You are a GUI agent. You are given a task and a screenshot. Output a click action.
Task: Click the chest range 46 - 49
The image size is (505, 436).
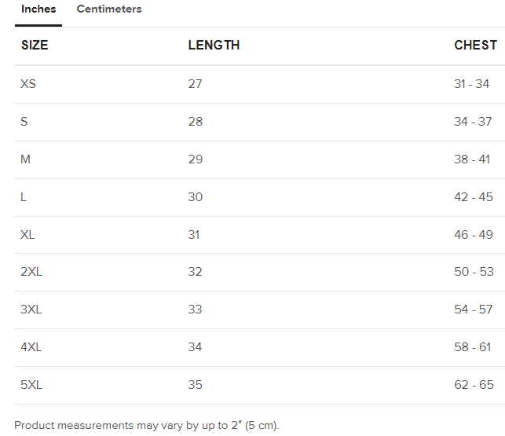(474, 235)
